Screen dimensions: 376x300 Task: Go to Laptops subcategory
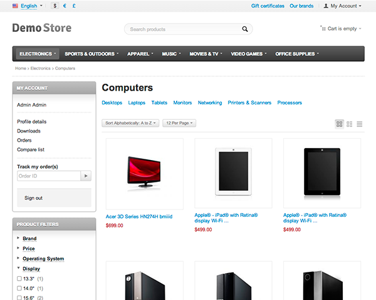[x=137, y=102]
